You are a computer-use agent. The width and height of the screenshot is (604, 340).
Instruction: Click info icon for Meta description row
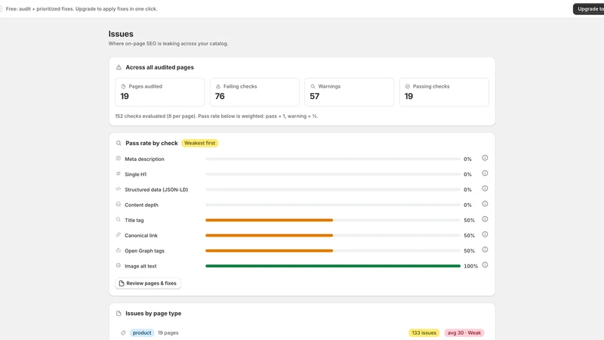485,158
